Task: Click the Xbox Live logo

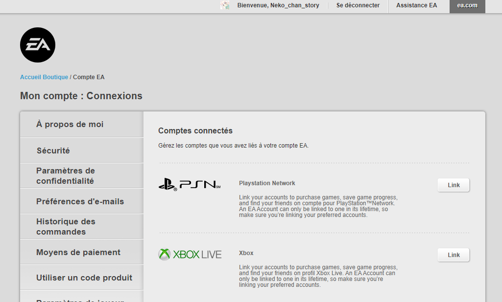Action: point(190,255)
